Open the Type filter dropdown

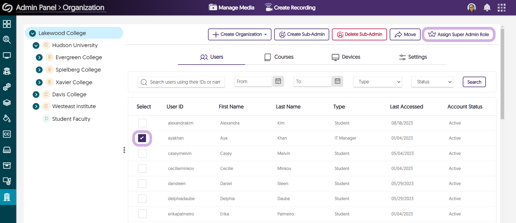[x=377, y=82]
